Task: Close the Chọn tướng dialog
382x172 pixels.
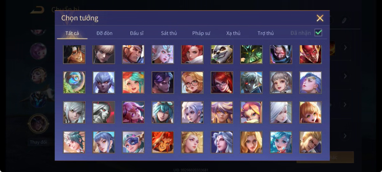Action: [x=320, y=18]
